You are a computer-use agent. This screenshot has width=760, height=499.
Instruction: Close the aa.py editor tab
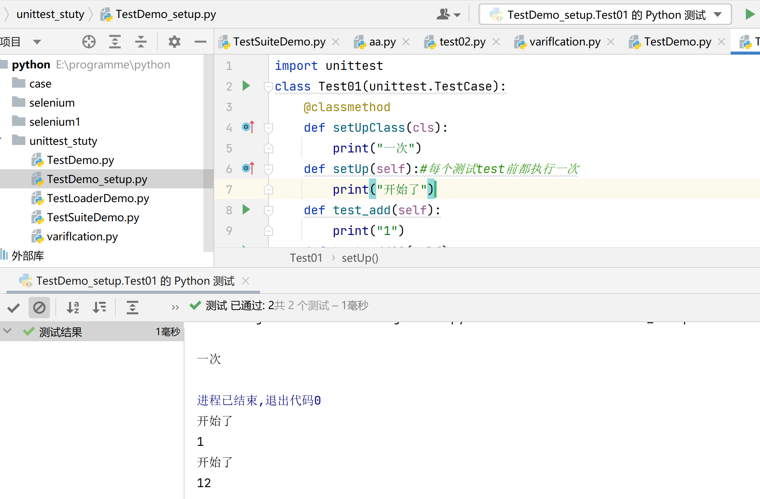[x=406, y=42]
